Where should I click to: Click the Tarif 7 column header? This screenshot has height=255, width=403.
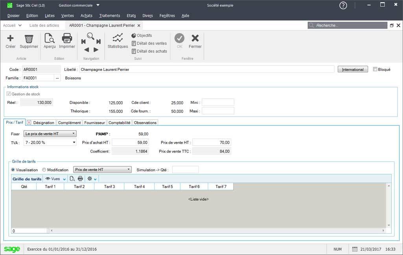221,187
